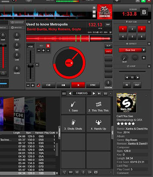153x177 pixels.
Task: Trigger hot cue 6
Action: click(x=142, y=37)
